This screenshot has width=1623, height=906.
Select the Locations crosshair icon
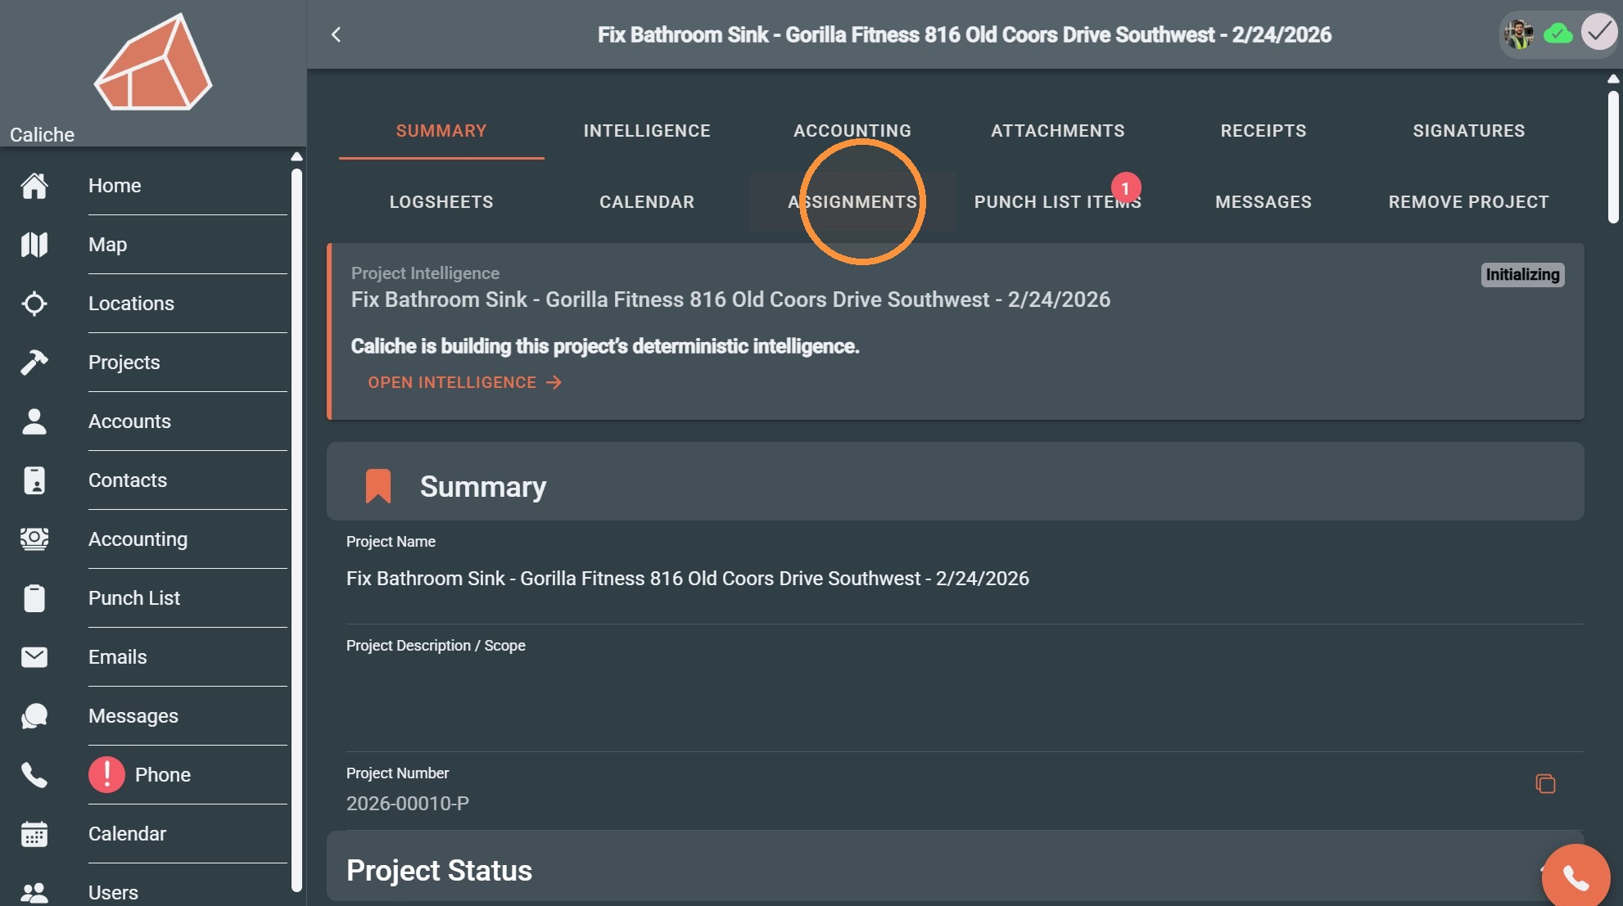34,304
